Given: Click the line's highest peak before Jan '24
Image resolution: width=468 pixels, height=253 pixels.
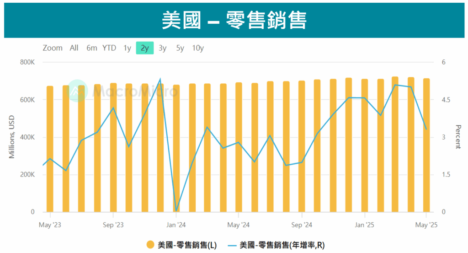Looking at the screenshot, I should coord(160,79).
